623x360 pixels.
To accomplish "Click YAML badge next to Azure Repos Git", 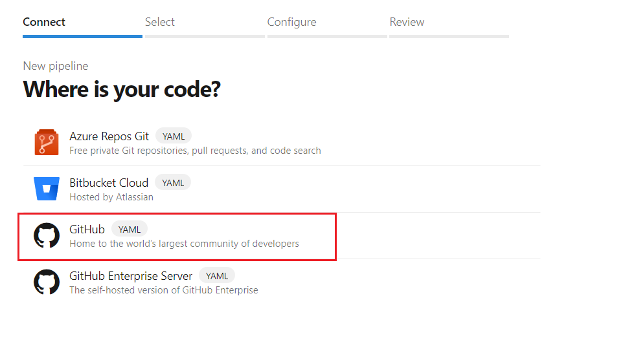I will 173,136.
